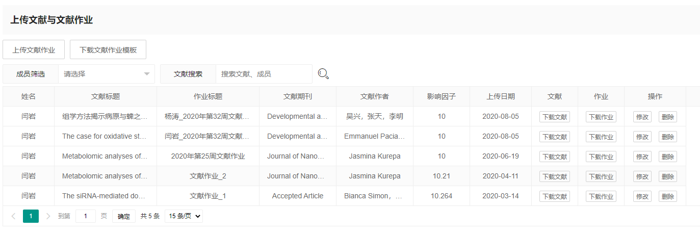The width and height of the screenshot is (700, 234).
Task: Click the 2020年第25周文献作业 cell
Action: [208, 156]
